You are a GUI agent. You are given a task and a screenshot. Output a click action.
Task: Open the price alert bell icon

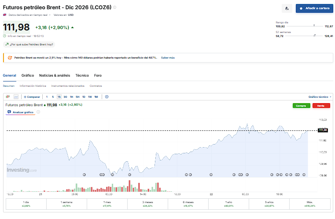point(287,8)
